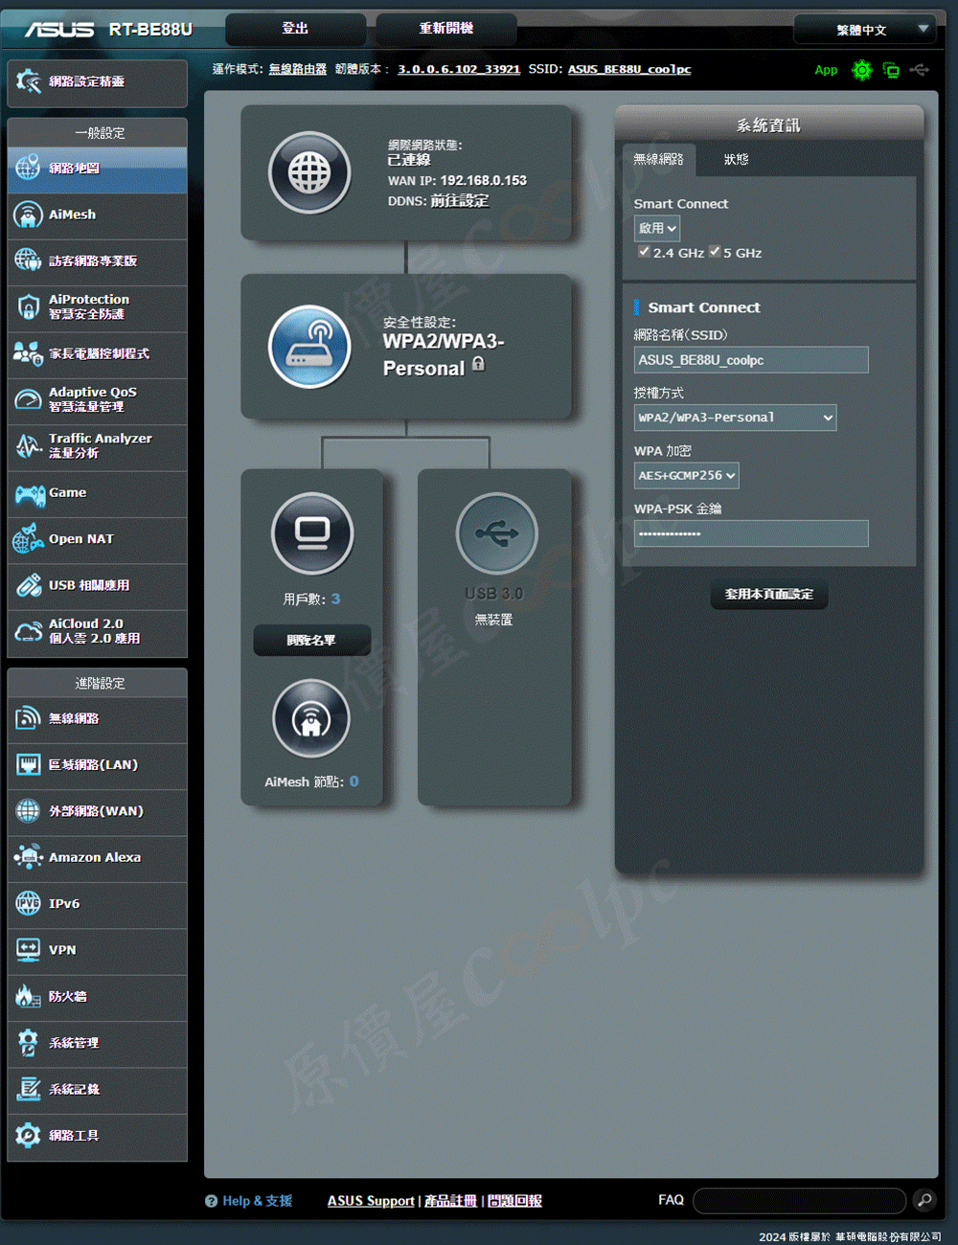Click the DDNS 前往設定 link
Viewport: 958px width, 1245px height.
[460, 200]
